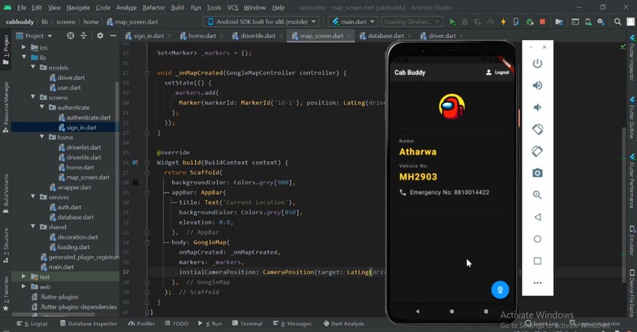637x332 pixels.
Task: Tap the phone's recent apps square
Action: (486, 311)
